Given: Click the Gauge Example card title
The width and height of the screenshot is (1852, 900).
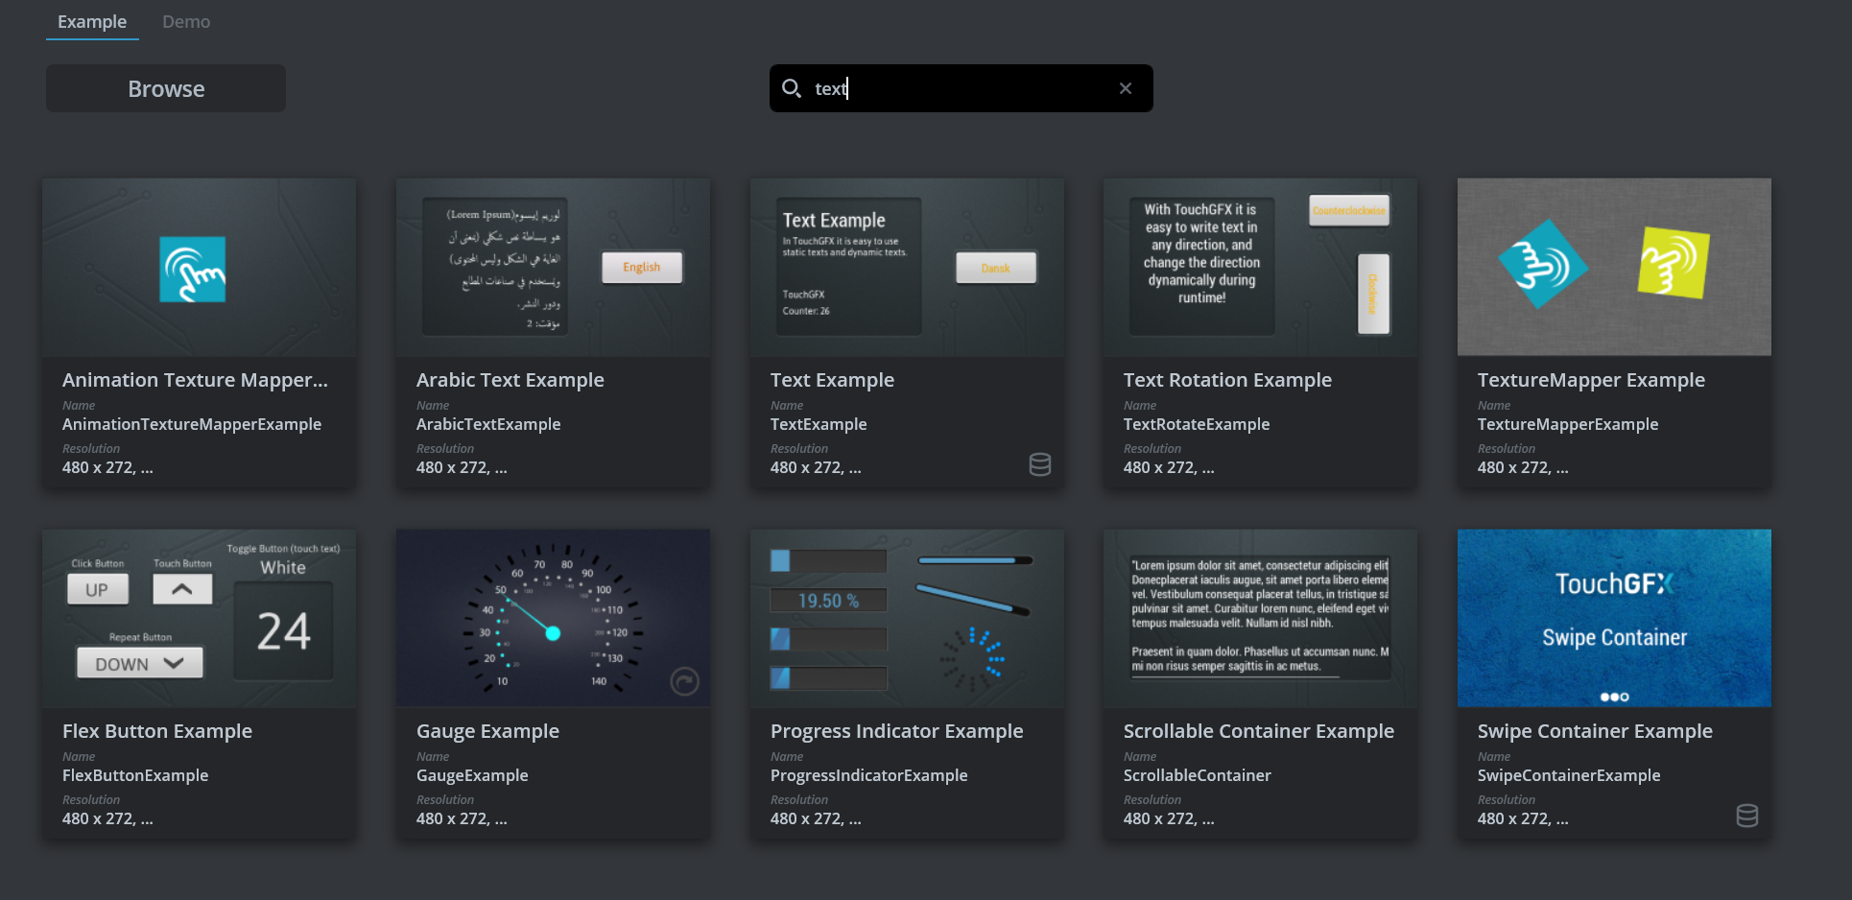Looking at the screenshot, I should point(487,731).
